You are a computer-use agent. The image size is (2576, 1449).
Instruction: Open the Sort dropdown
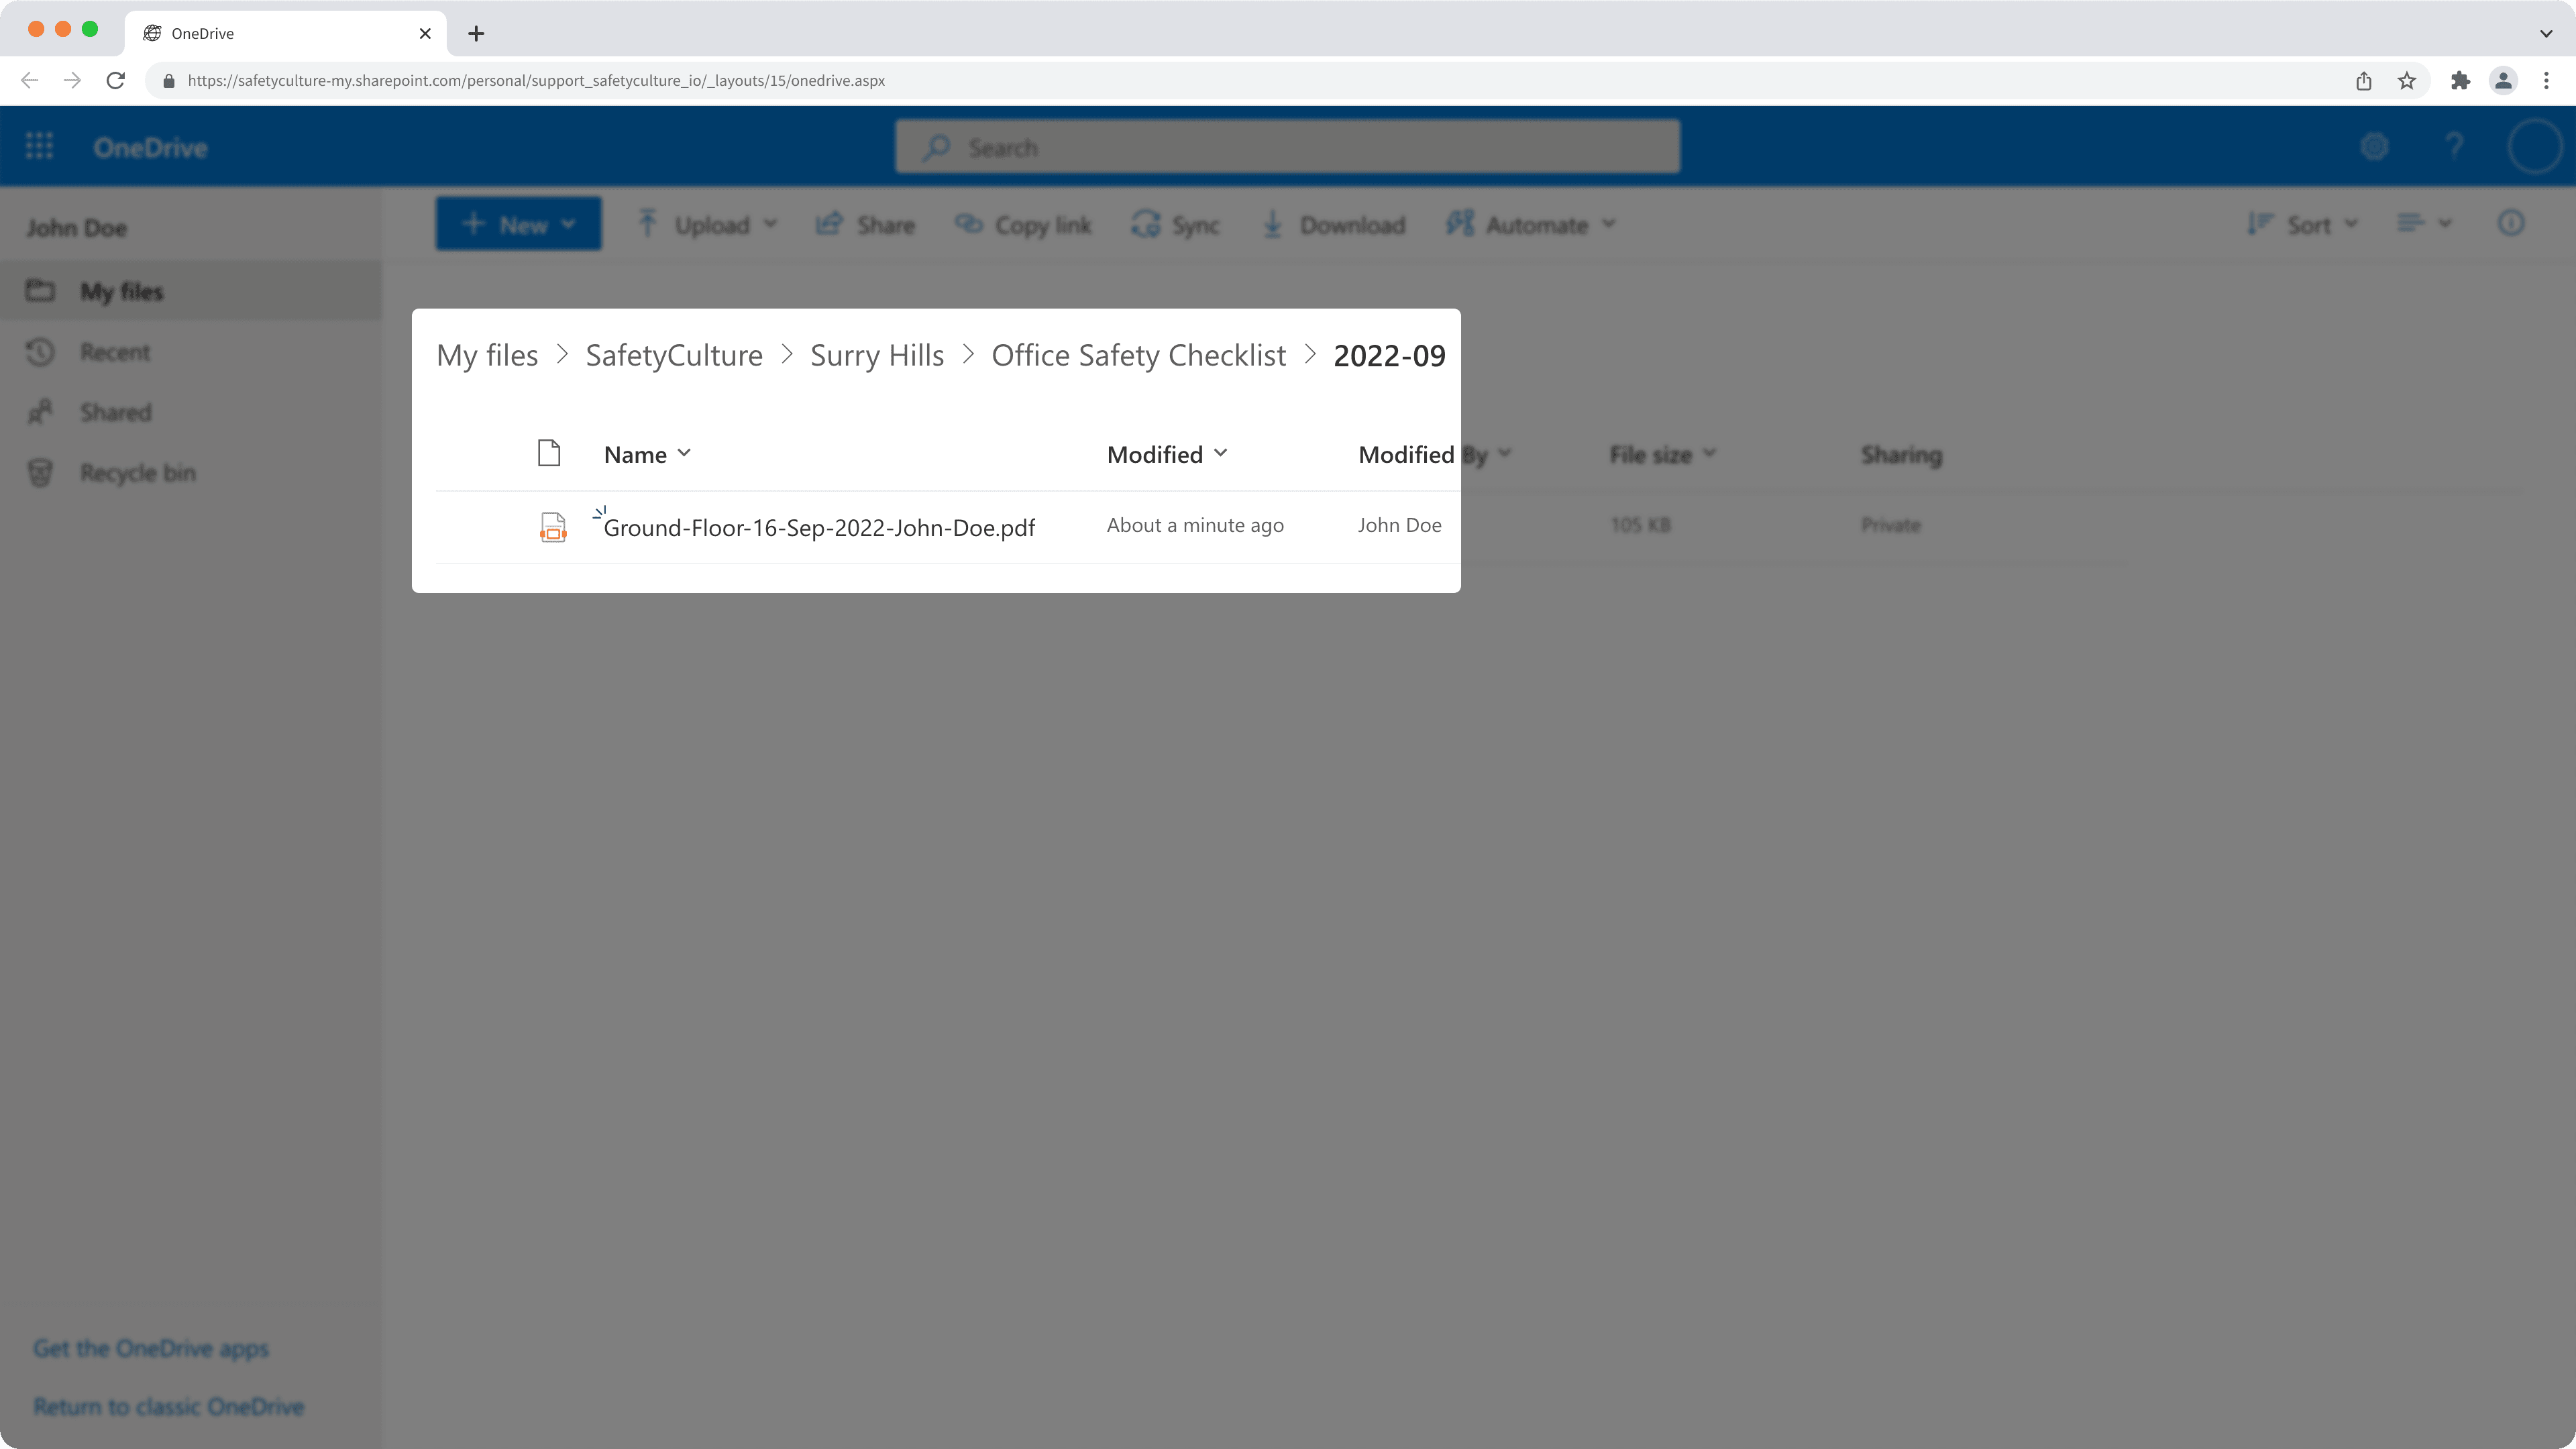2310,224
